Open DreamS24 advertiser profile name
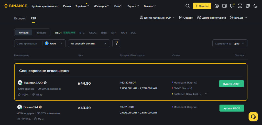 click(x=31, y=107)
